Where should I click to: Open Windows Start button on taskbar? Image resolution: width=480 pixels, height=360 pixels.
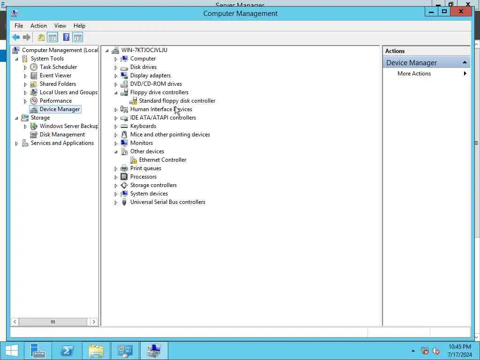(x=12, y=351)
